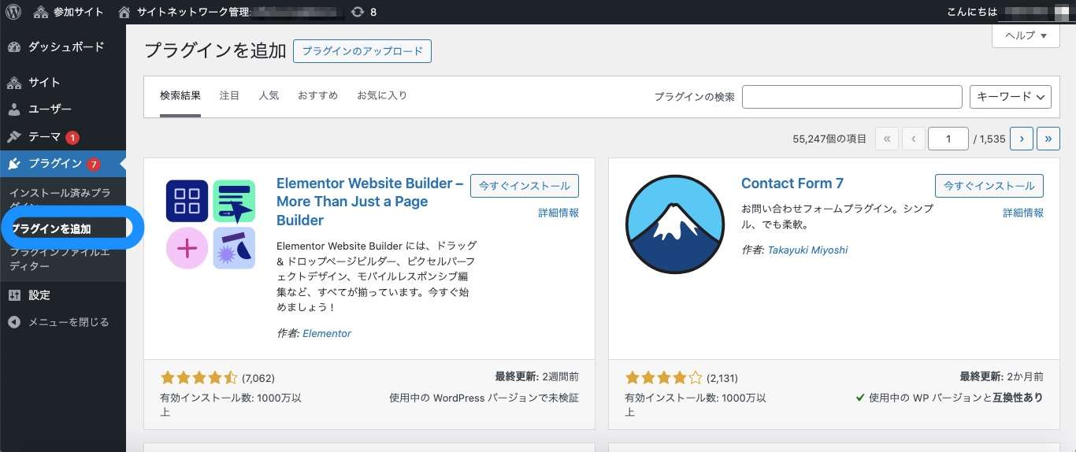
Task: Collapse sidebar with メニューを閉じる
Action: click(69, 322)
